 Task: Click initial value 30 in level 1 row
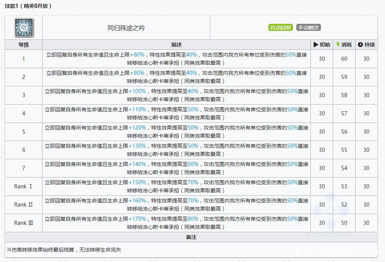[322, 59]
